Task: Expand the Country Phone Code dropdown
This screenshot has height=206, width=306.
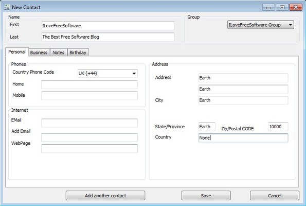Action: point(107,73)
